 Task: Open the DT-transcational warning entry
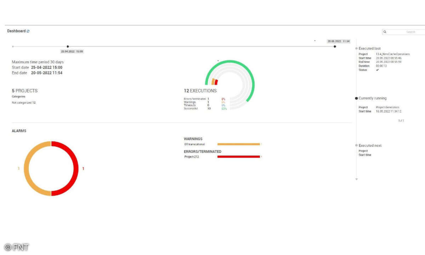point(194,144)
